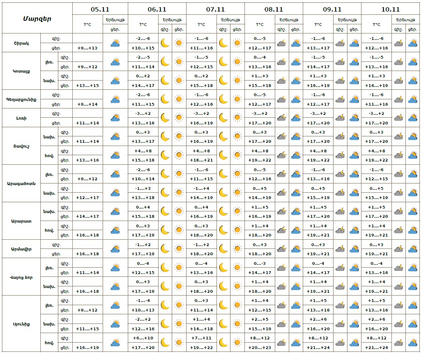Click Գեղարքունիք night cloud icon on 08.11
The image size is (421, 353).
282,99
